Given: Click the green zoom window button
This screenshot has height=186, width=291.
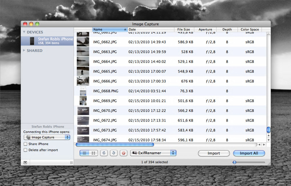Looking at the screenshot, I should (37, 24).
